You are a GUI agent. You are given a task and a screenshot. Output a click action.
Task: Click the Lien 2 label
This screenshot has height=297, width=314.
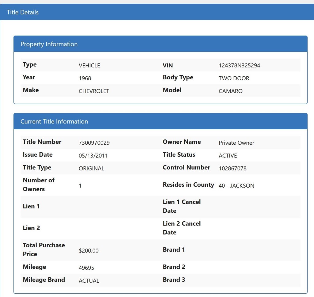click(32, 228)
